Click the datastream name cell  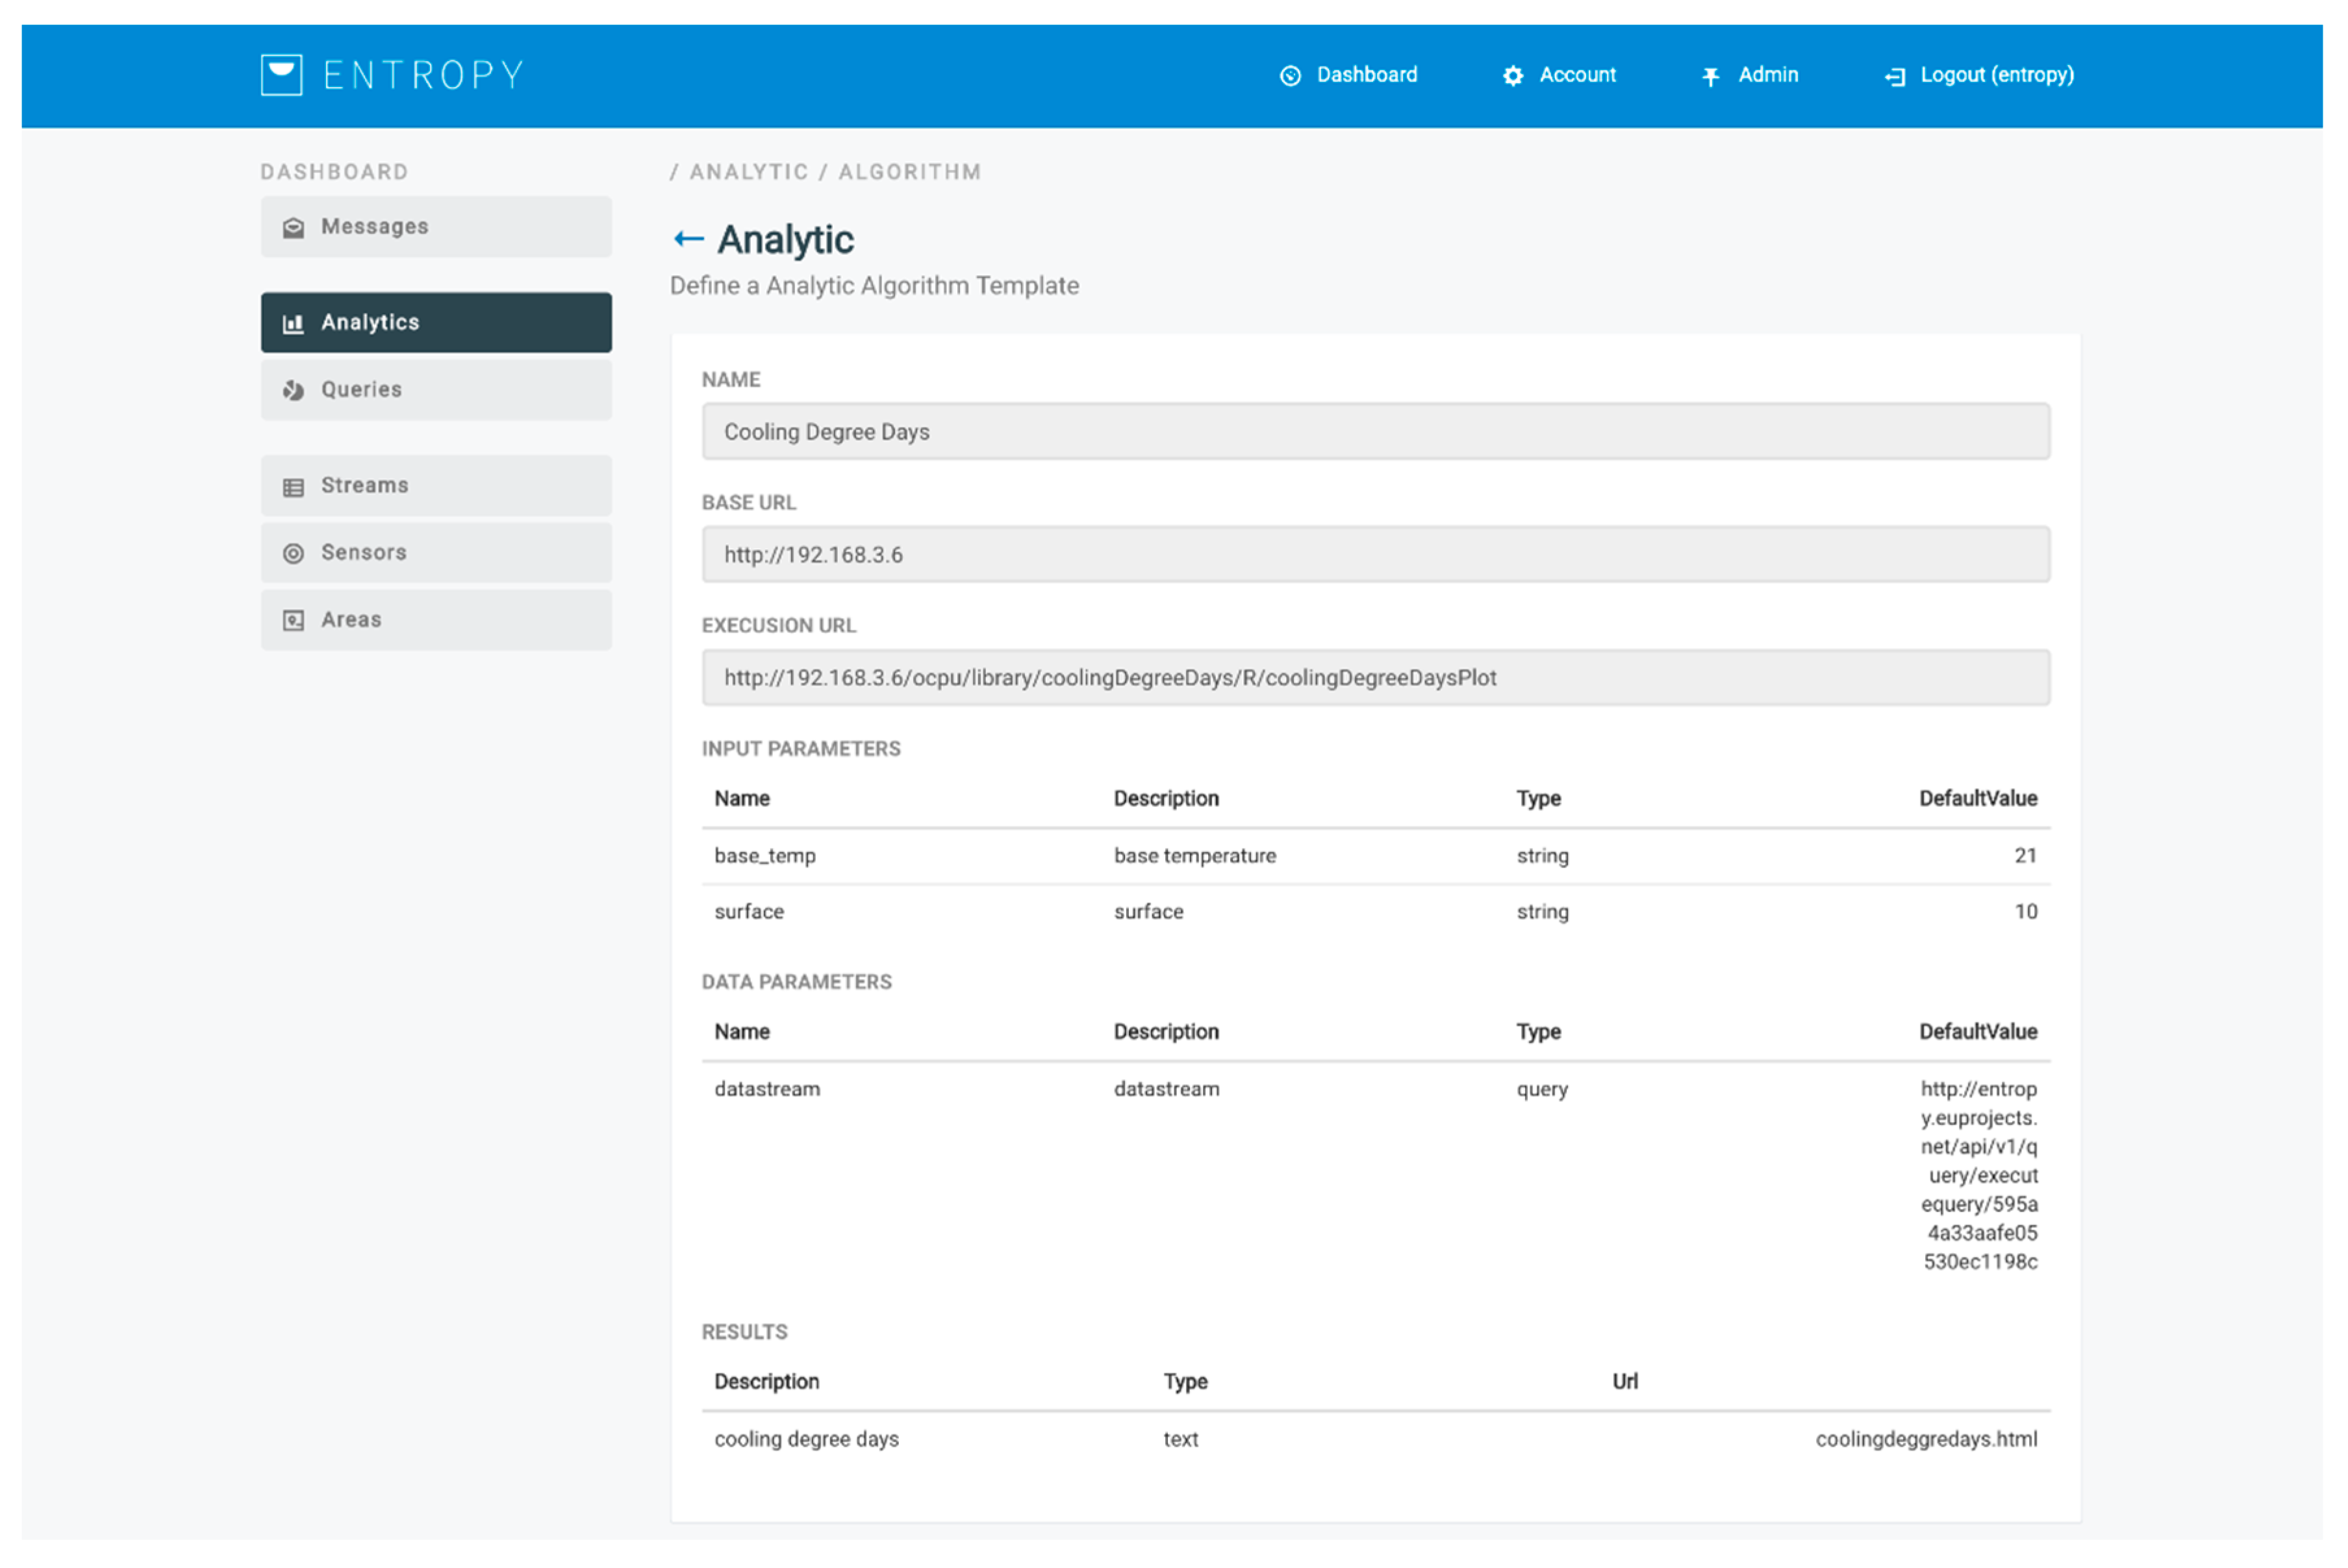pyautogui.click(x=766, y=1089)
